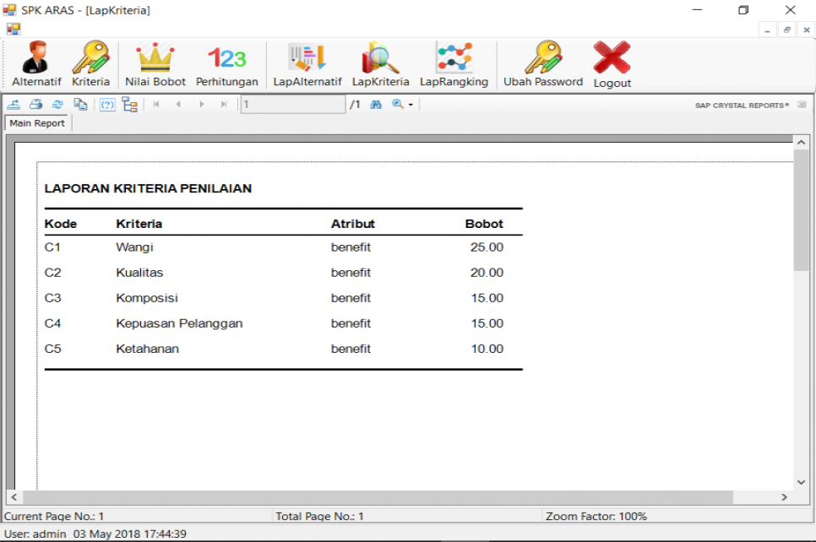816x542 pixels.
Task: Click the Ubah Password icon
Action: coord(542,65)
